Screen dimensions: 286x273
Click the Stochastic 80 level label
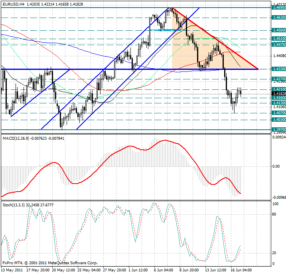click(x=274, y=214)
